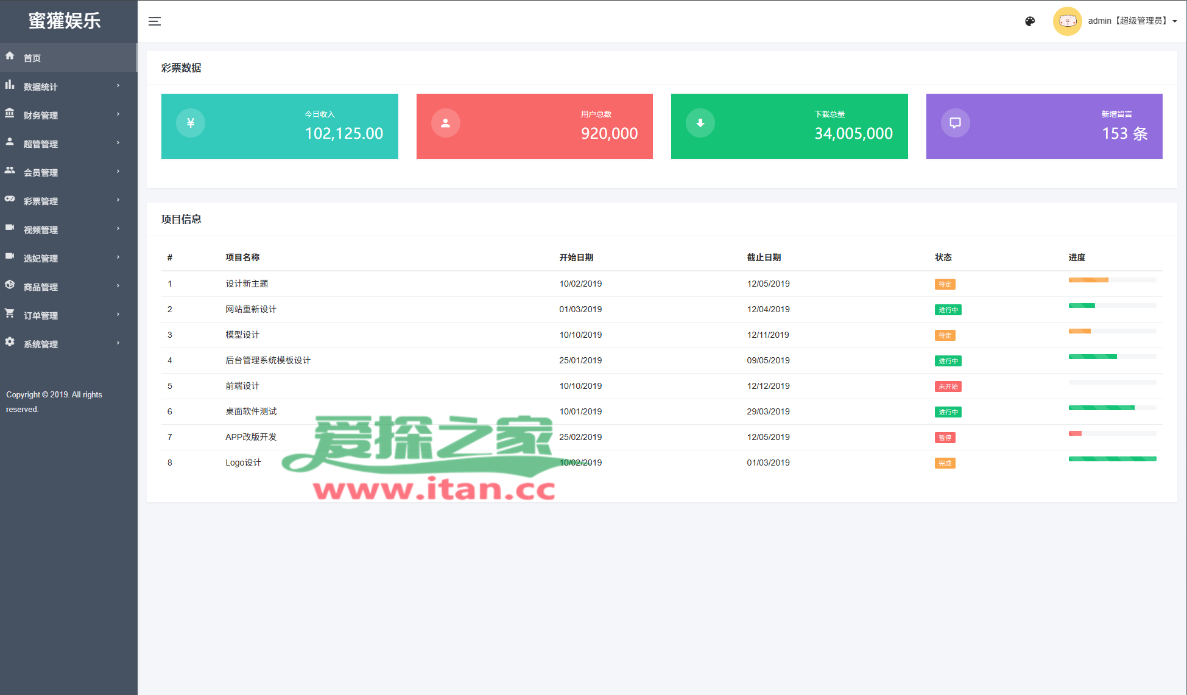The height and width of the screenshot is (695, 1187).
Task: Click the progress bar for Logo设计 row
Action: tap(1111, 459)
